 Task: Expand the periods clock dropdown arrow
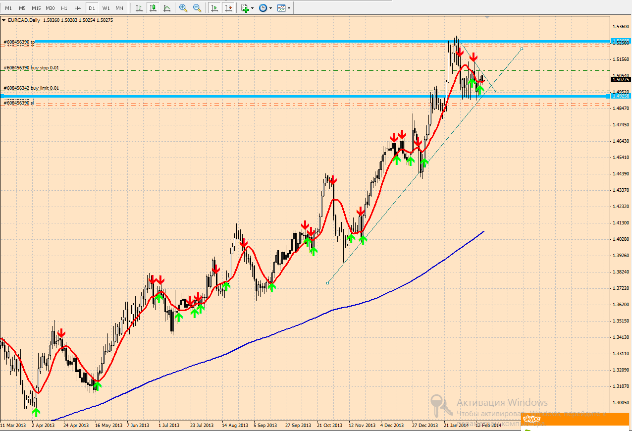tap(270, 8)
